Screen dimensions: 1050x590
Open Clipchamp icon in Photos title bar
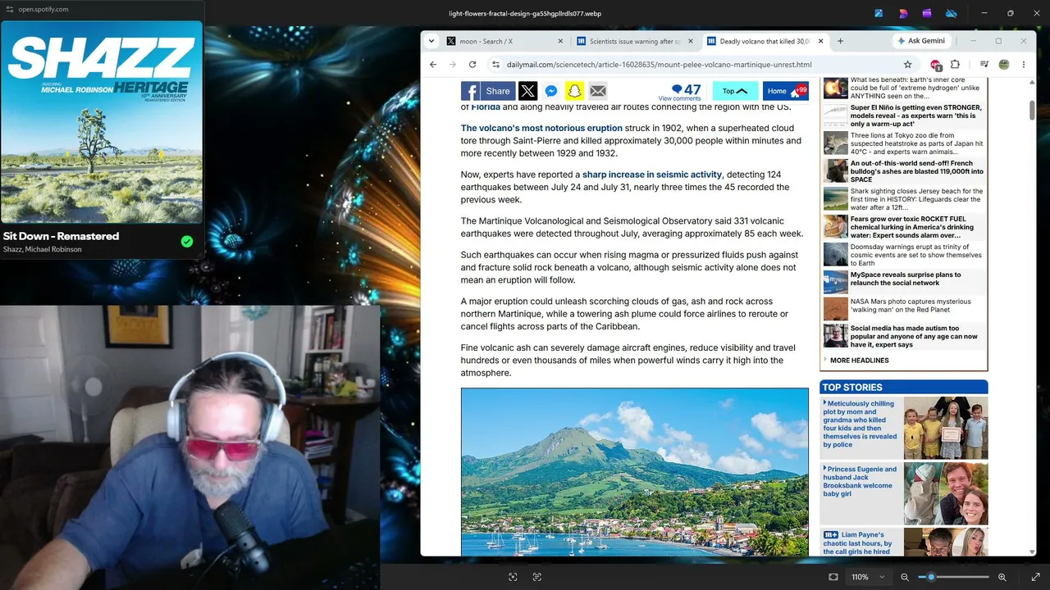tap(927, 13)
